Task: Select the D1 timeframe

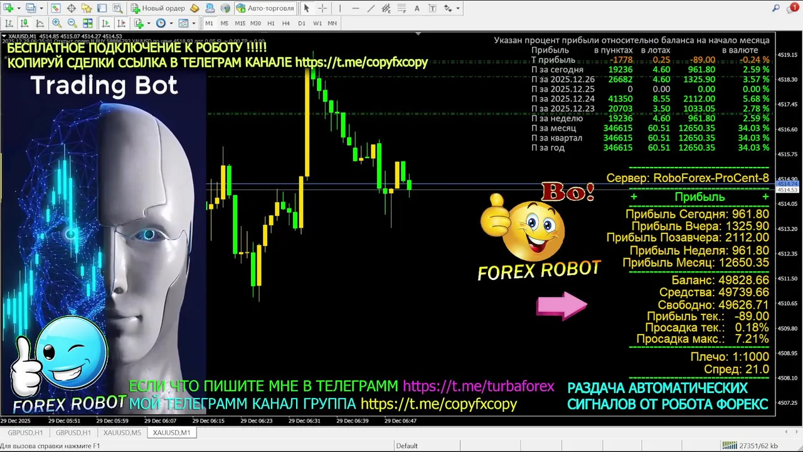Action: pyautogui.click(x=302, y=23)
